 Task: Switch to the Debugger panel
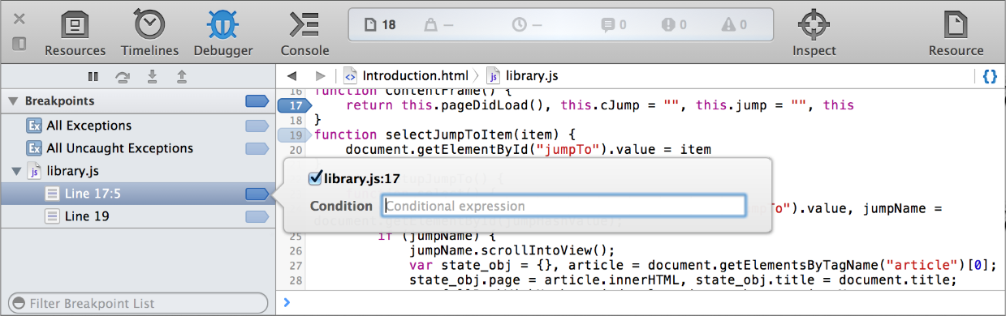coord(222,33)
